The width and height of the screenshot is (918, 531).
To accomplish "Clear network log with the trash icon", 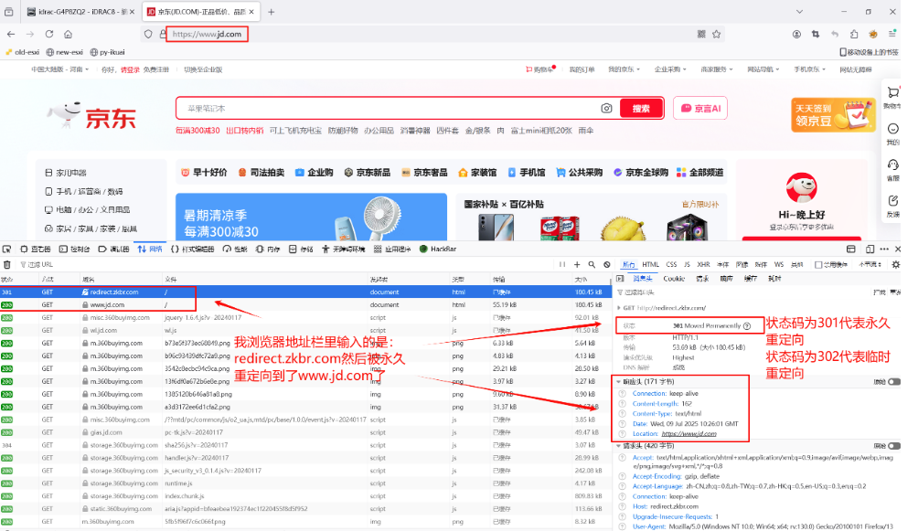I will click(7, 265).
